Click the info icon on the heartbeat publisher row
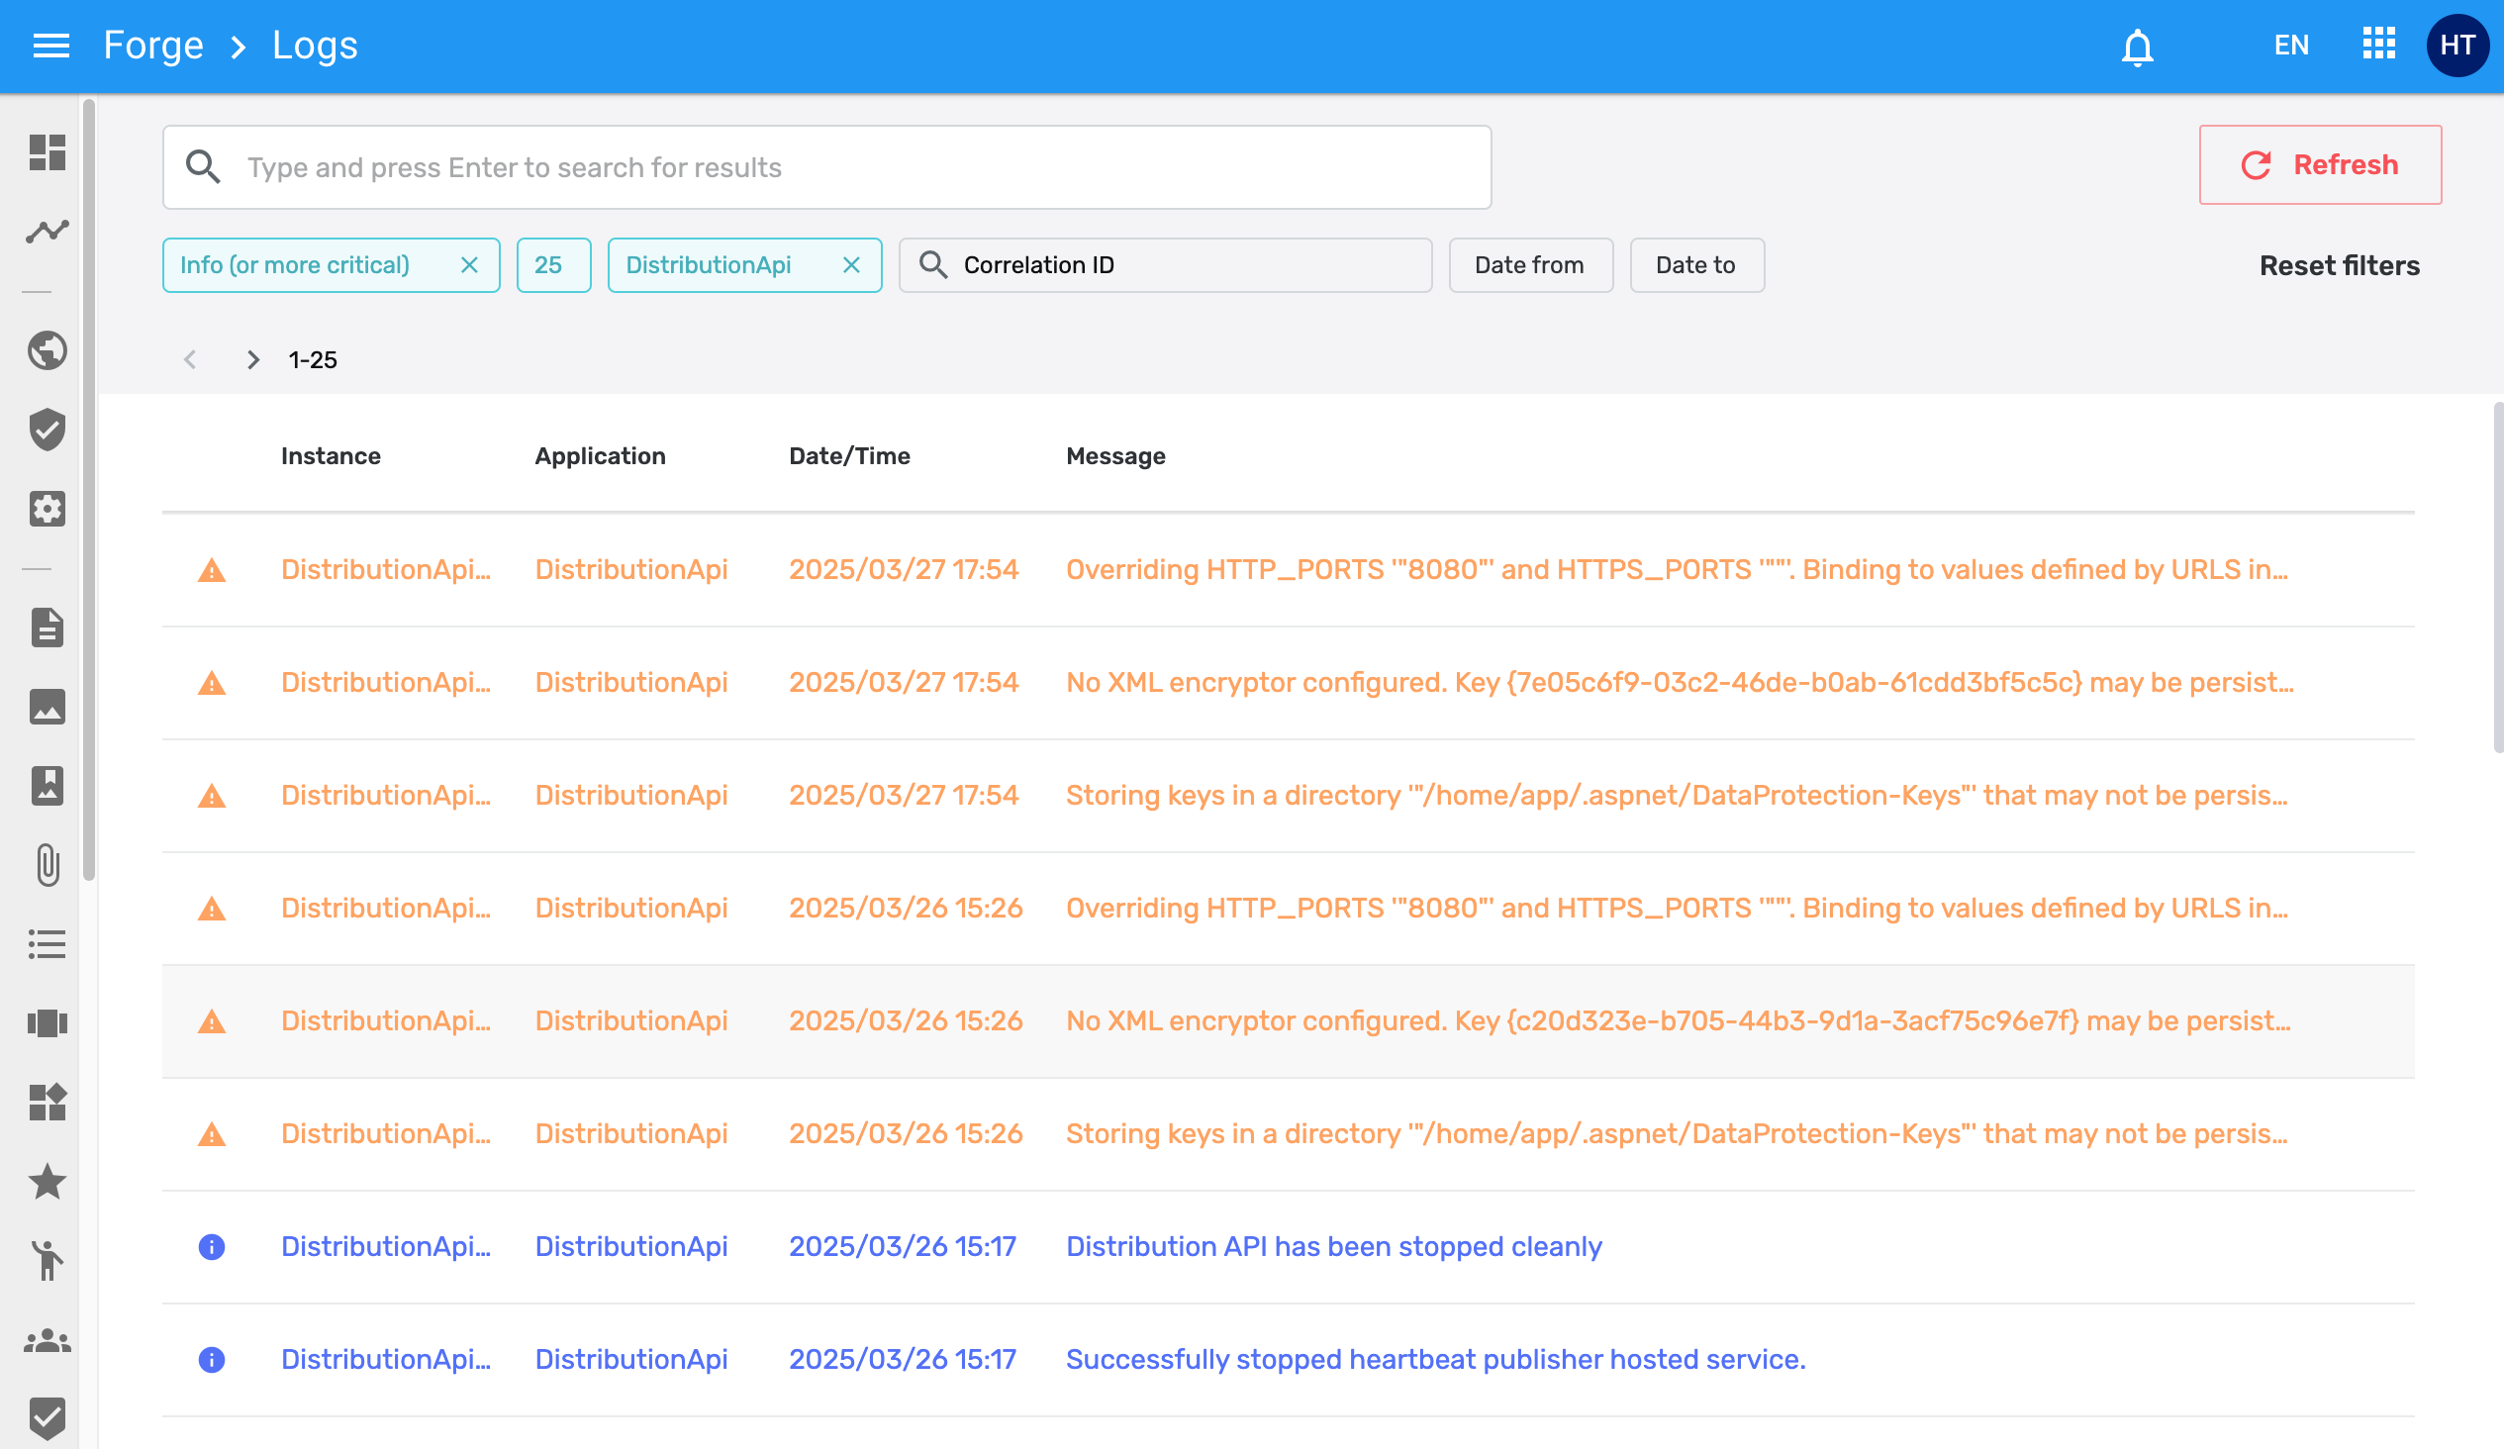2504x1449 pixels. click(212, 1360)
